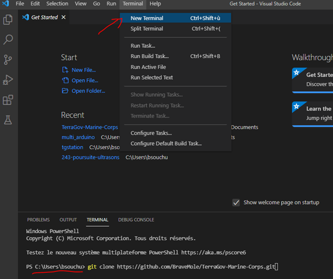Open the Go menu
The image size is (333, 279).
coord(96,4)
